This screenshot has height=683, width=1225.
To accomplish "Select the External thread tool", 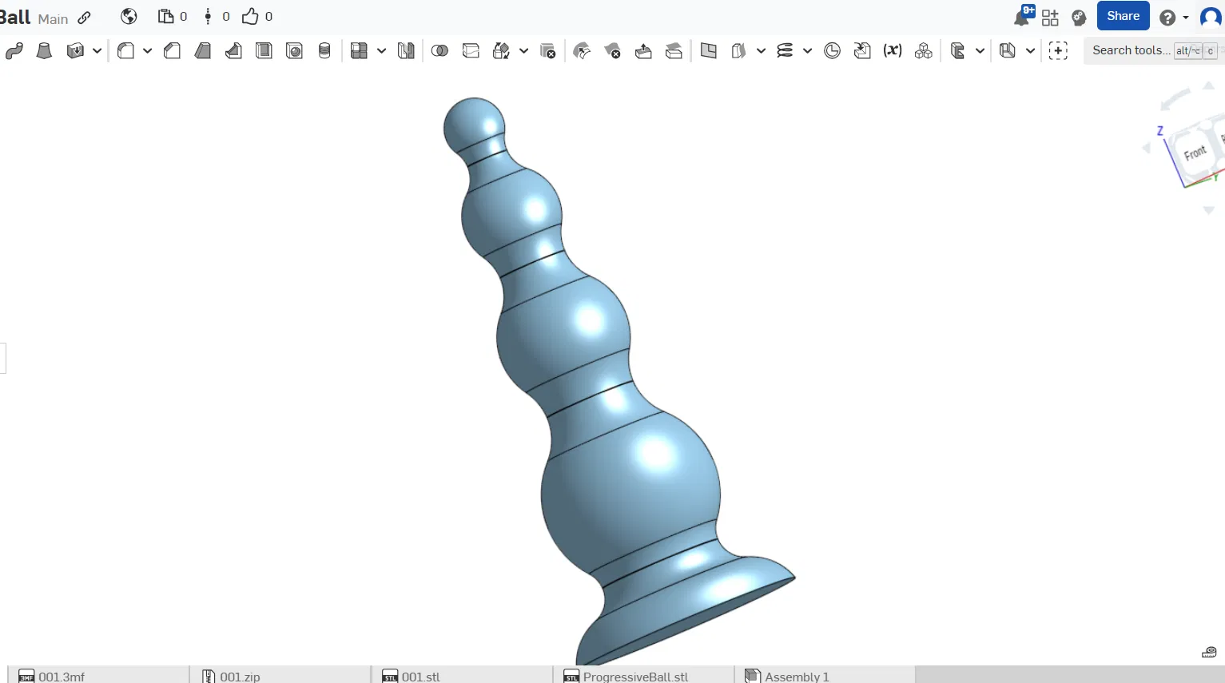I will pos(324,51).
